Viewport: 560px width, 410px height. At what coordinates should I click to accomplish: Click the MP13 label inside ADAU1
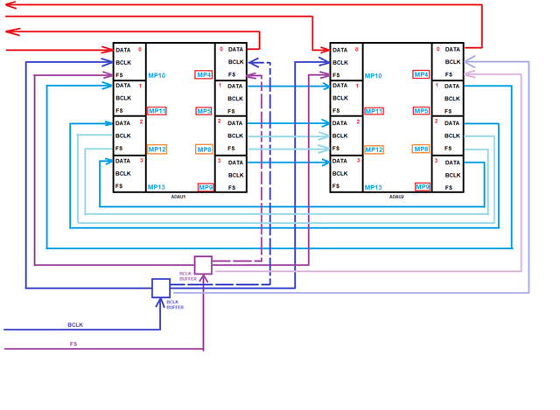pos(157,187)
